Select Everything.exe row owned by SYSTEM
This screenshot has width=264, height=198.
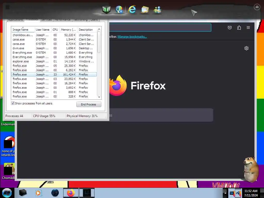pos(54,53)
